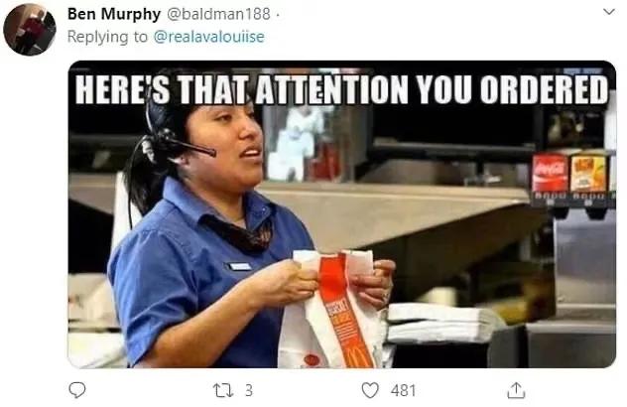
Task: Click the orange juice dispenser label
Action: point(587,174)
